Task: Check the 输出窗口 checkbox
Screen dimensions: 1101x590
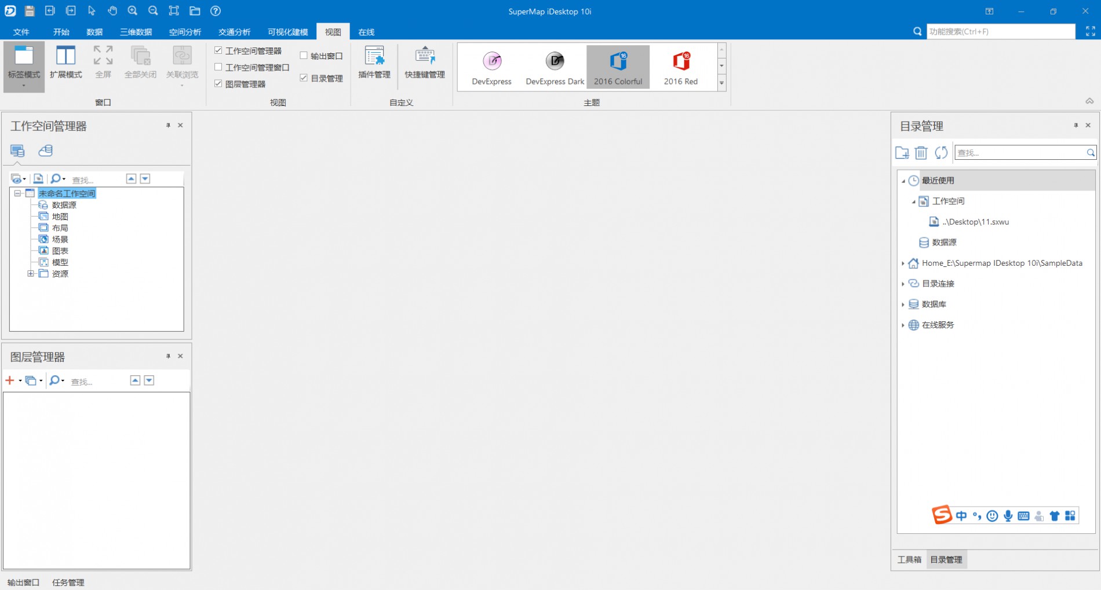Action: pos(304,56)
